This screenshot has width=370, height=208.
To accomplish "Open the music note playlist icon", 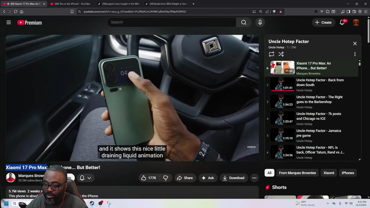I will [x=343, y=12].
